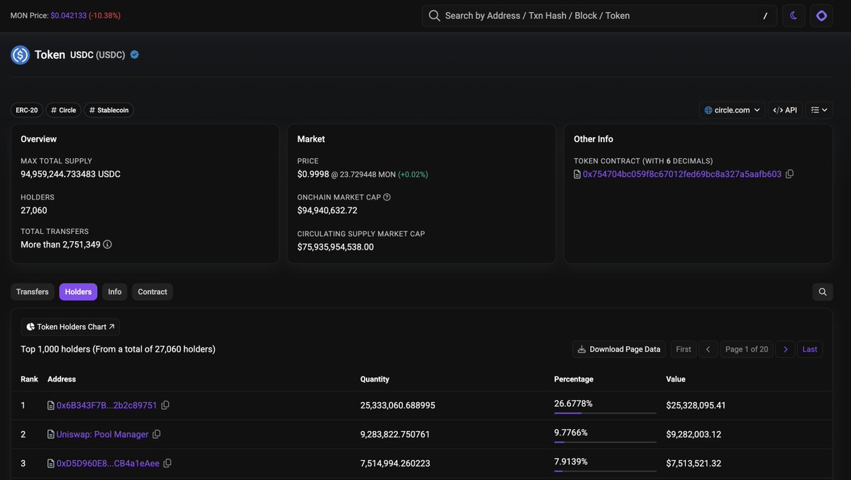851x480 pixels.
Task: Copy the rank 1 holder address
Action: coord(165,405)
